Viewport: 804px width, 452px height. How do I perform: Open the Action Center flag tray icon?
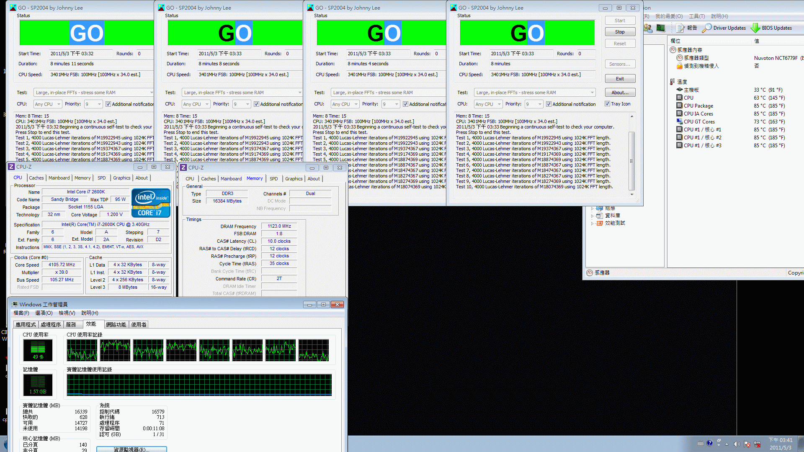click(x=747, y=444)
